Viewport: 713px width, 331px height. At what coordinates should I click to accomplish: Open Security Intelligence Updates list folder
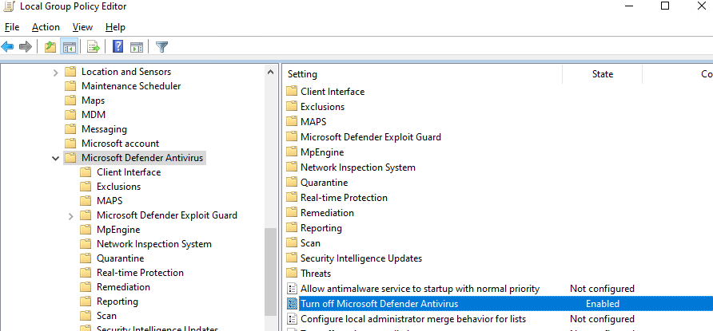(x=361, y=258)
